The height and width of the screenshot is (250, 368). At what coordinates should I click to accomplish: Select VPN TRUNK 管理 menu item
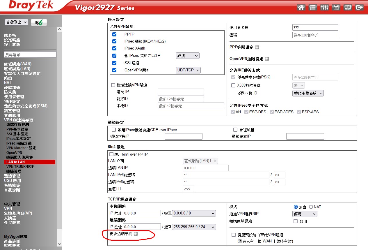pos(20,167)
